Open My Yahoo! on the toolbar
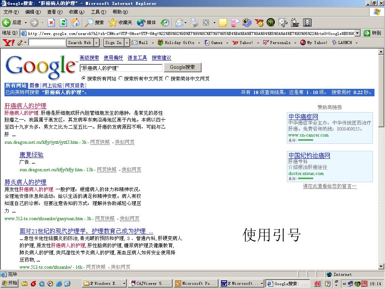This screenshot has width=385, height=289. coord(314,43)
